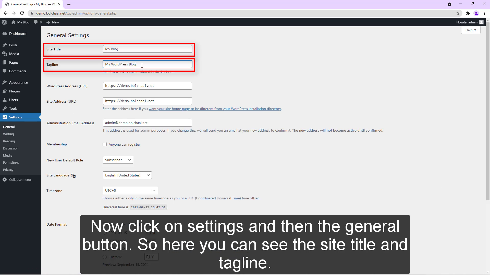Click the address bar URL
Image resolution: width=490 pixels, height=275 pixels.
pyautogui.click(x=76, y=13)
